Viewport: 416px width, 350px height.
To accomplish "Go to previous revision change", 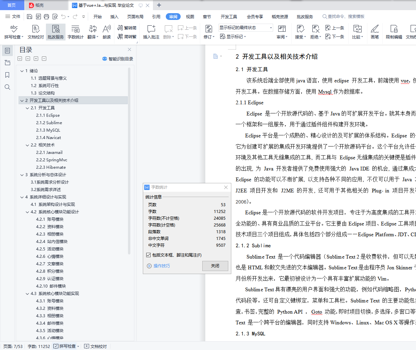I will [x=335, y=28].
